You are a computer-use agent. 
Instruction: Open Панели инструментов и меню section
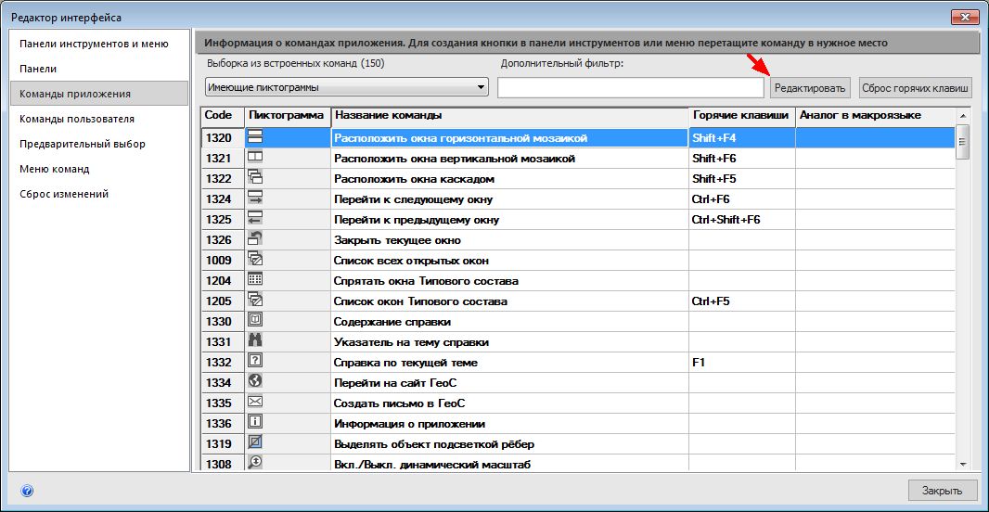[x=94, y=45]
